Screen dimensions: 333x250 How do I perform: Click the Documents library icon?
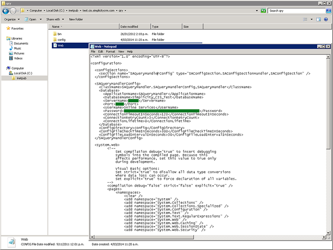pos(11,43)
